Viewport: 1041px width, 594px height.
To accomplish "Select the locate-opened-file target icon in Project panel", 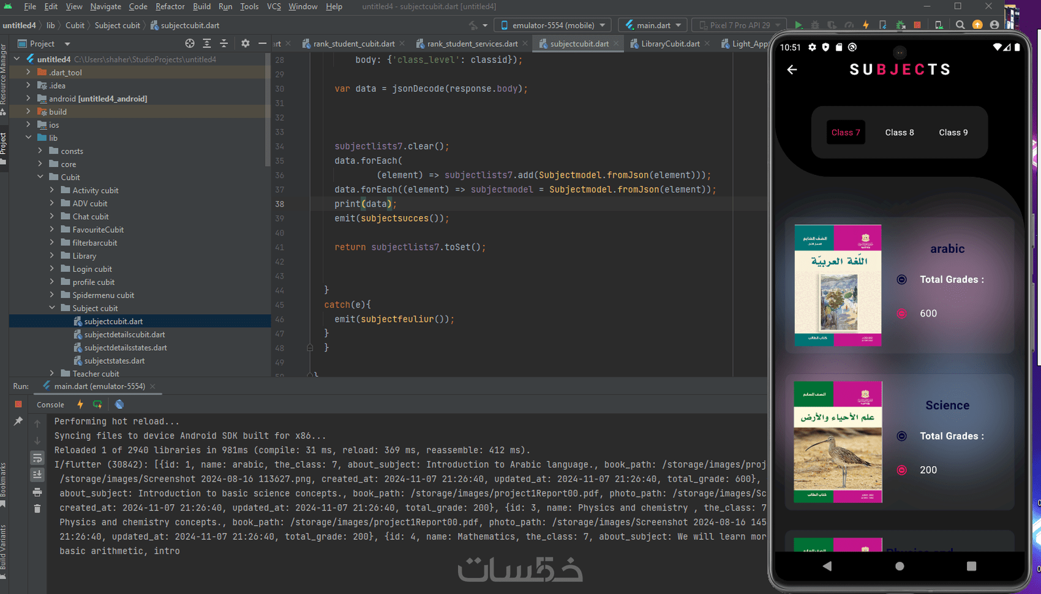I will 190,43.
